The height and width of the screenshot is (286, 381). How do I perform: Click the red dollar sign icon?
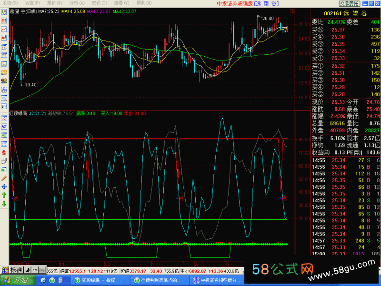[4, 153]
